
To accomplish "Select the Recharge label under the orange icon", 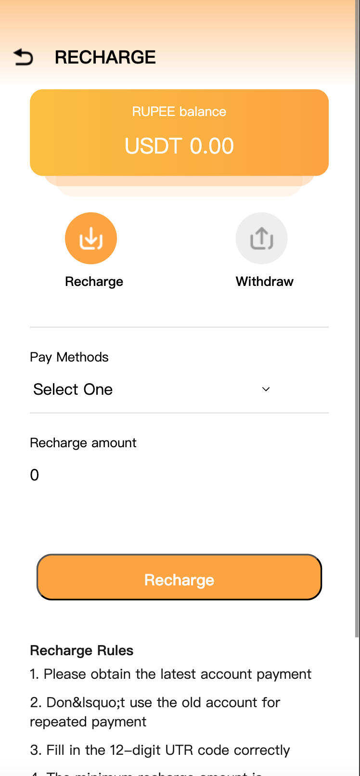I will click(x=94, y=282).
